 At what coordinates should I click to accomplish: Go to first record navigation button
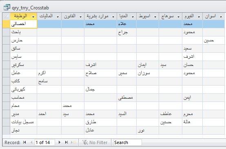24,142
